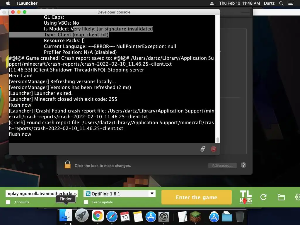Toggle the Accounts checkbox
This screenshot has width=300, height=225.
pyautogui.click(x=8, y=202)
